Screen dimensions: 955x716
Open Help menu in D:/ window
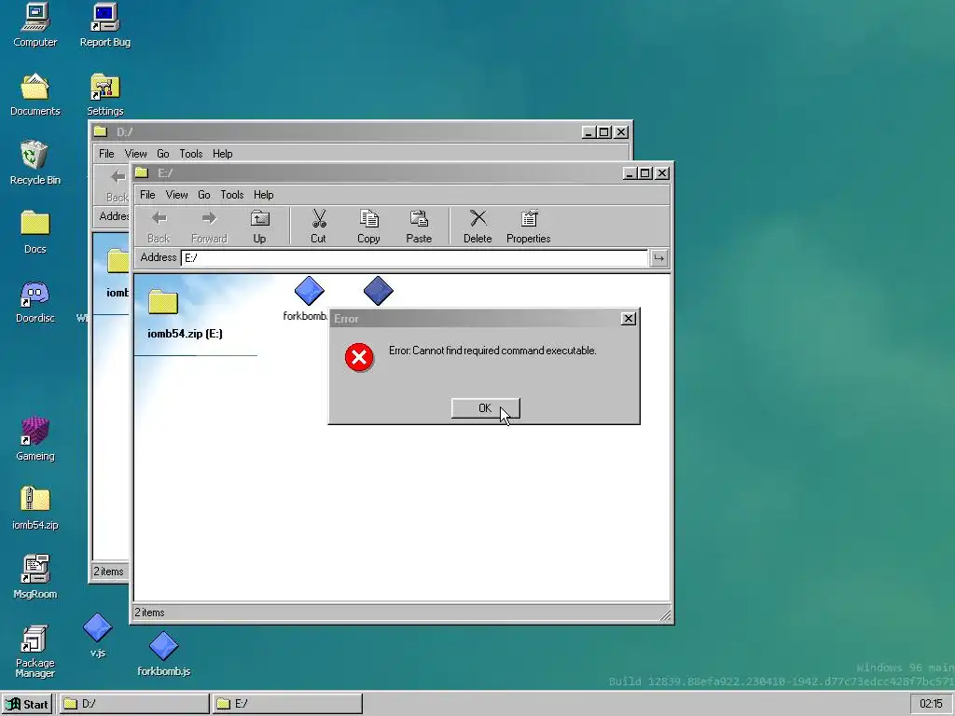click(x=223, y=154)
